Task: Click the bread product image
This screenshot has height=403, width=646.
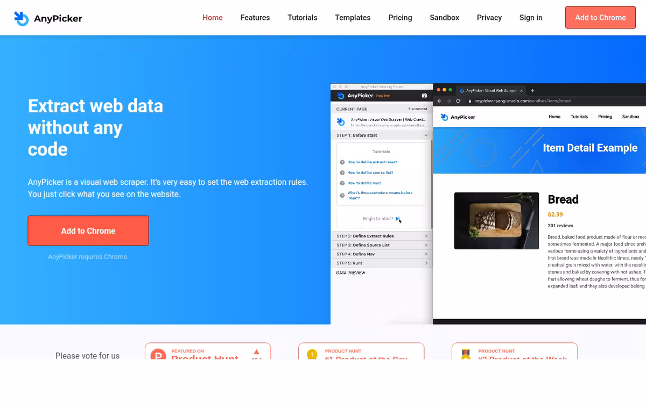Action: [x=496, y=221]
